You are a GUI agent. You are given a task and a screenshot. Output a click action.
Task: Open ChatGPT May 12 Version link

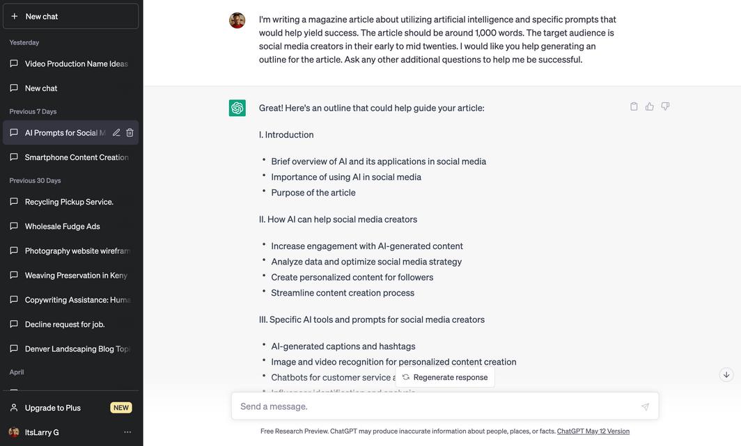(593, 431)
